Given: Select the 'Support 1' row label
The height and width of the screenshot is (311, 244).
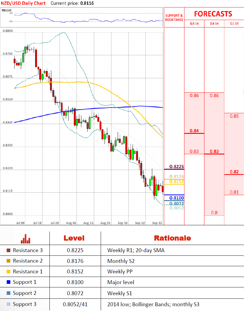Looking at the screenshot, I should tap(25, 282).
